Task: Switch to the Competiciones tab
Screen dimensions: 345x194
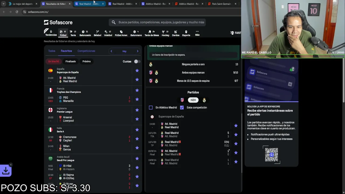Action: 86,51
